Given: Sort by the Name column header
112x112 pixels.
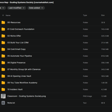Looking at the screenshot, I should click(x=8, y=15).
